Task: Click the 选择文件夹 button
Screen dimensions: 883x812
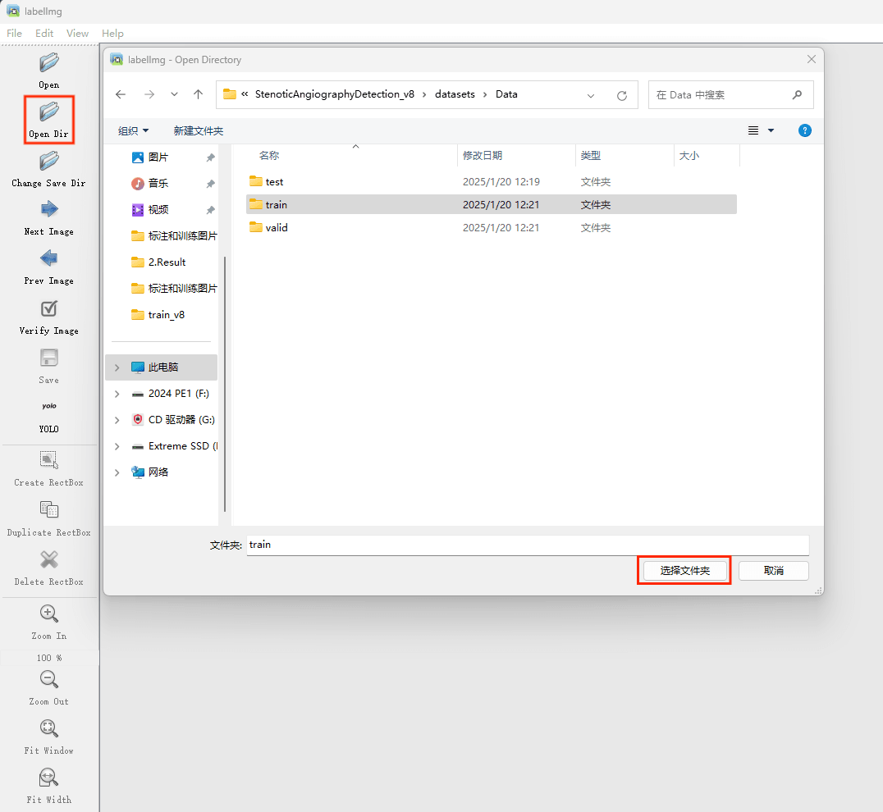Action: coord(684,570)
